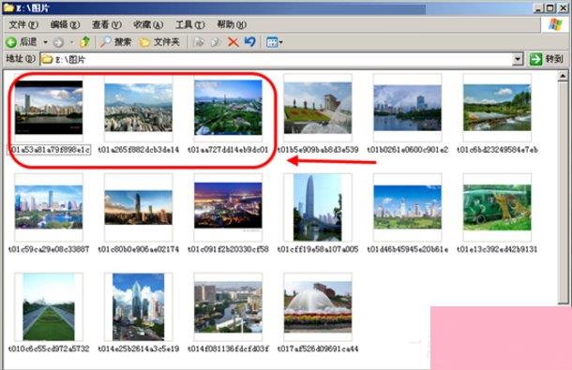Image resolution: width=572 pixels, height=370 pixels.
Task: Select green lawn thumbnail t010c6c55cd972a5732
Action: pos(49,307)
